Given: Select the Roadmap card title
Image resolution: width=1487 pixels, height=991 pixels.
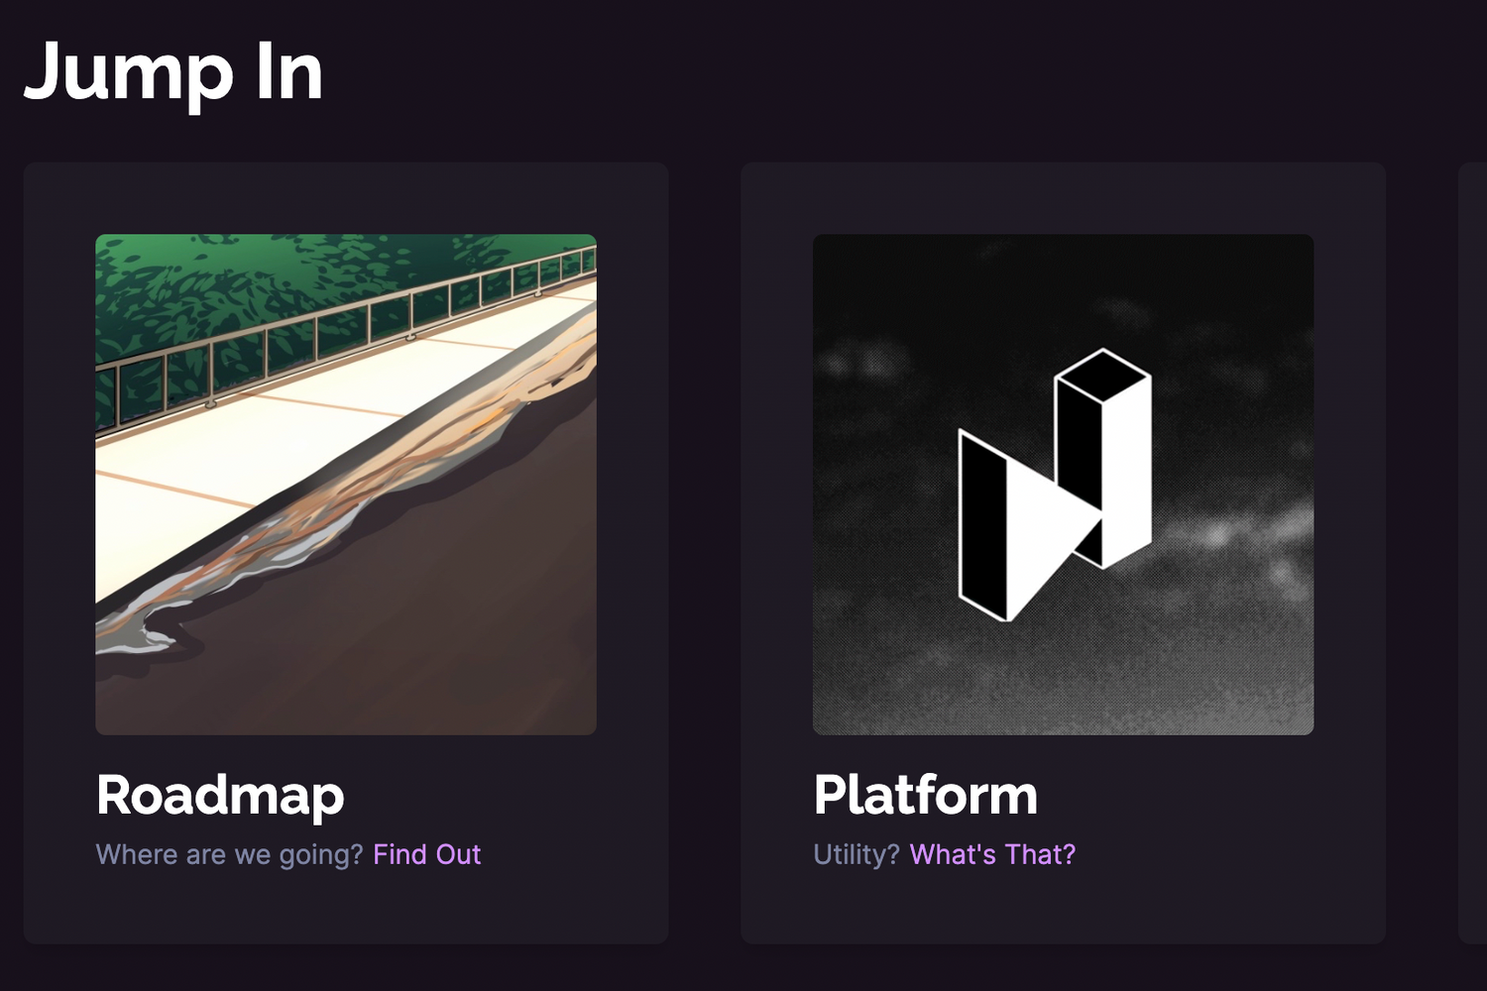Looking at the screenshot, I should click(x=220, y=795).
